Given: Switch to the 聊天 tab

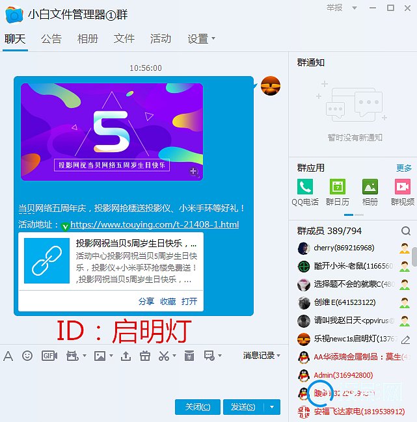Looking at the screenshot, I should pyautogui.click(x=15, y=39).
